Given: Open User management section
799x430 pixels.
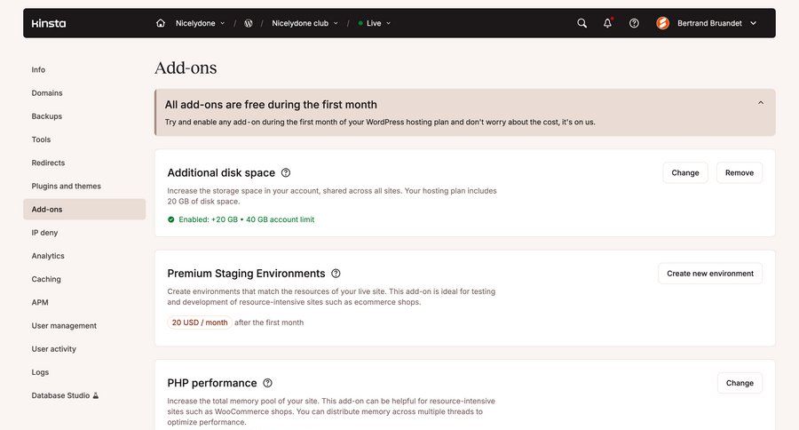Looking at the screenshot, I should coord(84,325).
